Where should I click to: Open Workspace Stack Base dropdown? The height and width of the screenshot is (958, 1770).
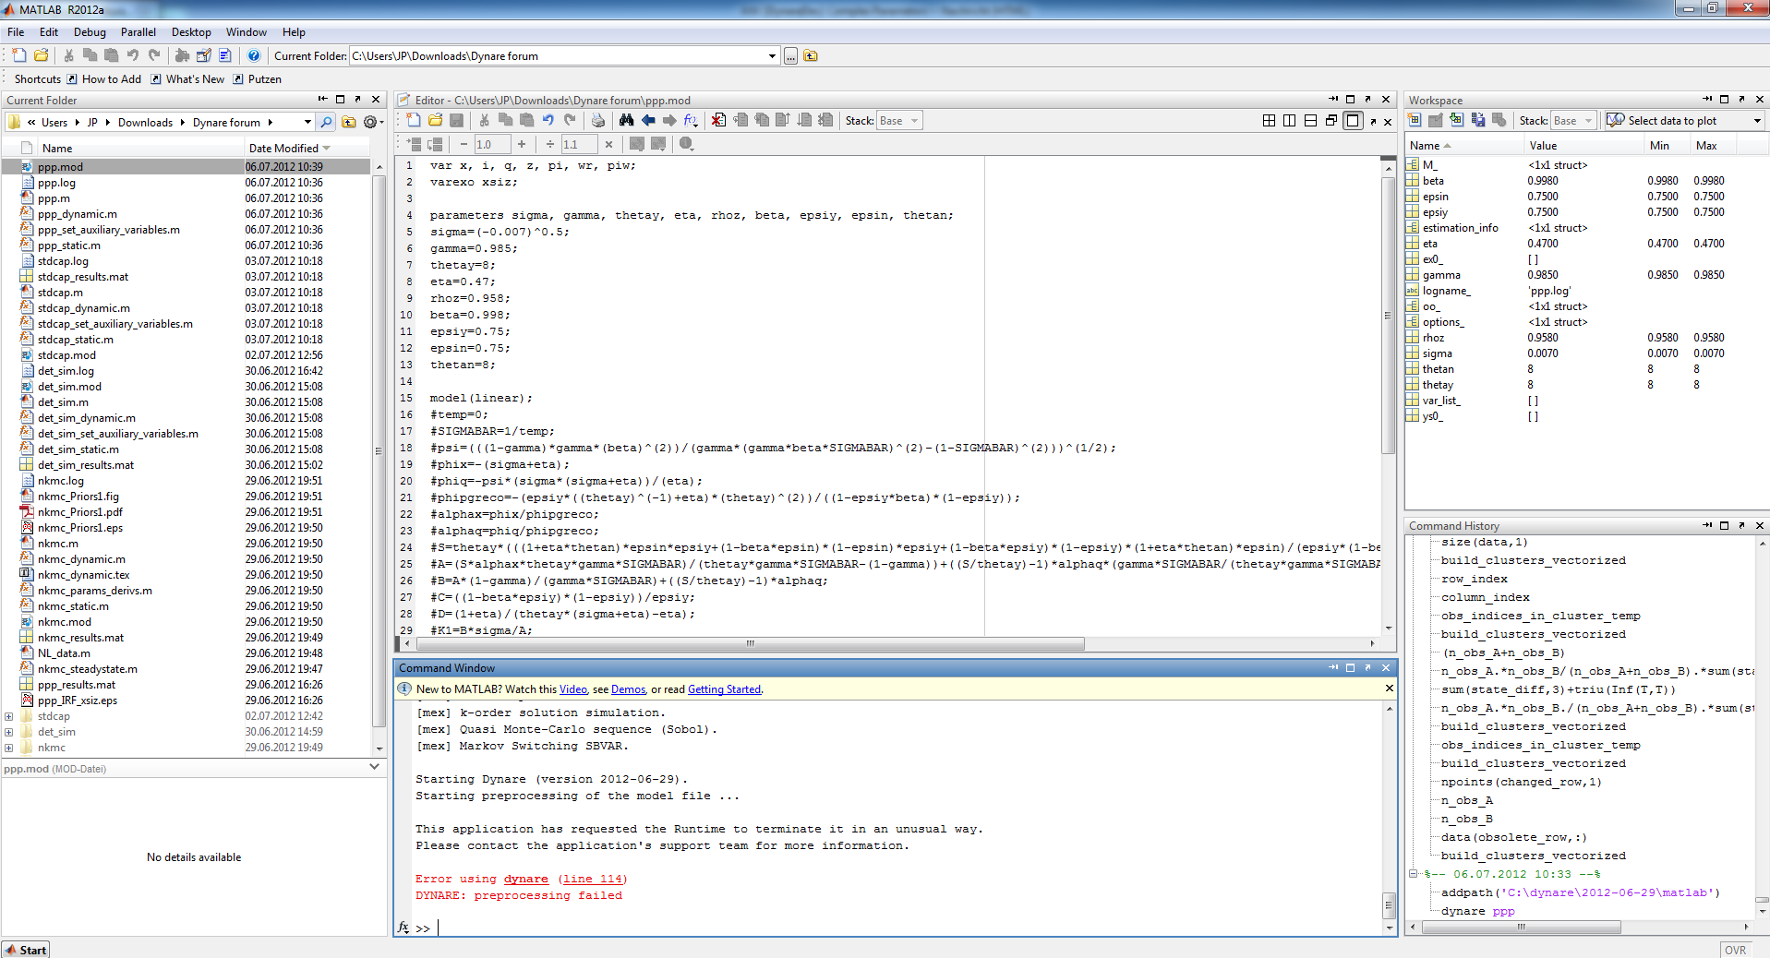coord(1573,121)
